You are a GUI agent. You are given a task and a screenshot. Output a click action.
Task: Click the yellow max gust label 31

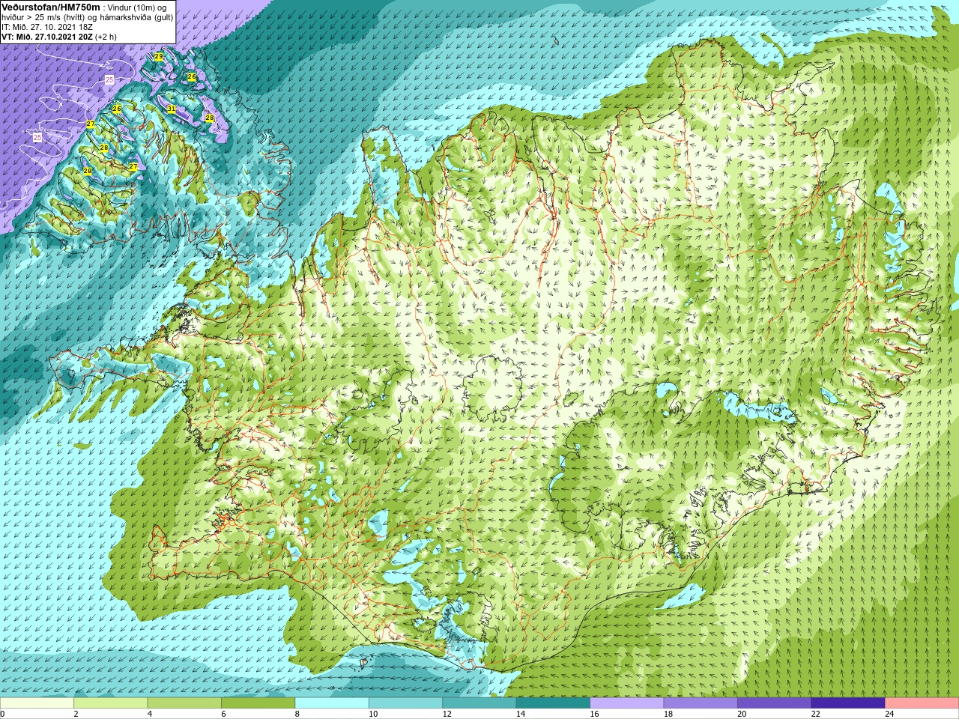point(171,109)
